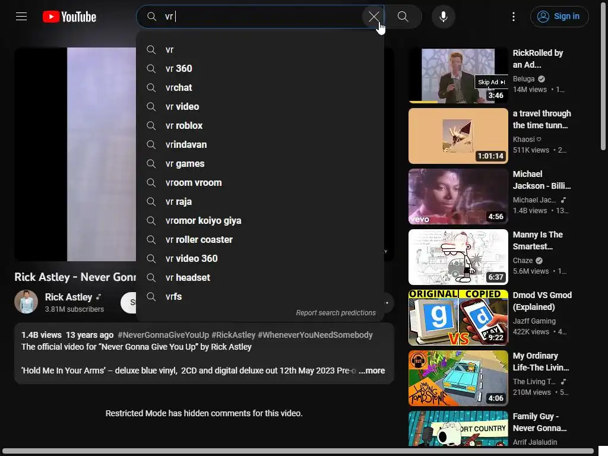Click 'My Ordinary Life-The Livin...' title
This screenshot has width=608, height=456.
[541, 362]
